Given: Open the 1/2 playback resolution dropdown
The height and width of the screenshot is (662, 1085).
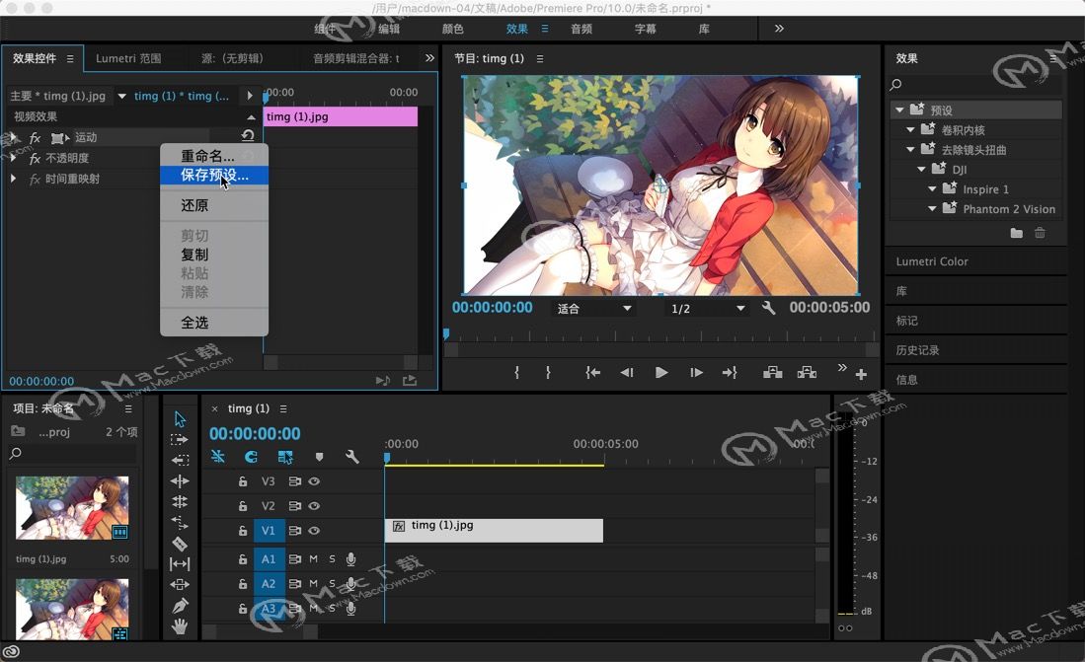Looking at the screenshot, I should coord(708,309).
